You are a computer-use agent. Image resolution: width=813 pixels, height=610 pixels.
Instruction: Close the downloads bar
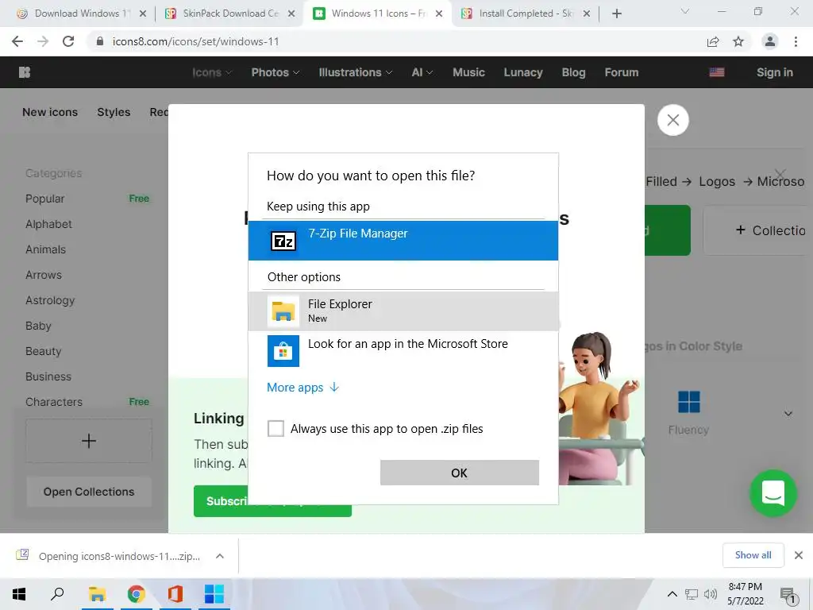pos(799,555)
